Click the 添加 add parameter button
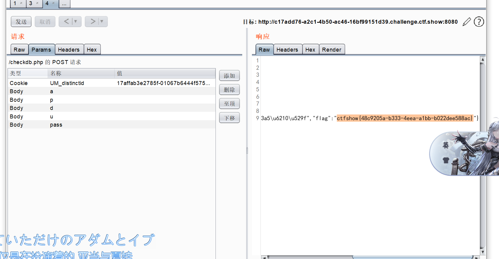 click(229, 76)
